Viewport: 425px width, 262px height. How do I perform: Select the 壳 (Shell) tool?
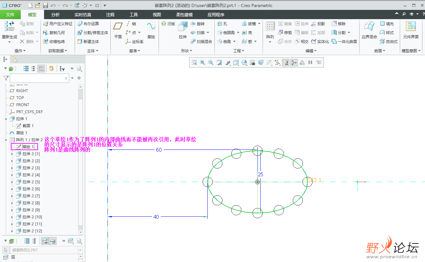[x=247, y=33]
